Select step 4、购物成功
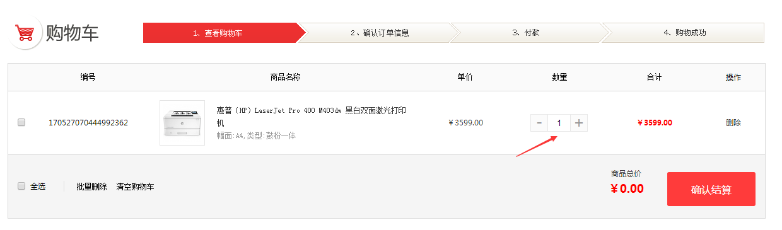The height and width of the screenshot is (230, 782). pyautogui.click(x=684, y=33)
